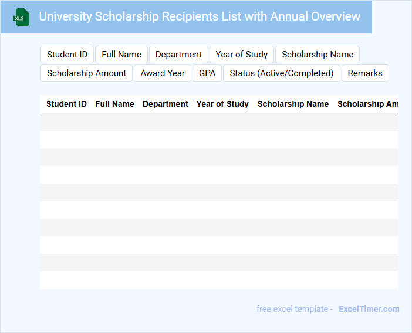Screen dimensions: 412x333
Task: Click the Scholarship Name column header
Action: (293, 104)
